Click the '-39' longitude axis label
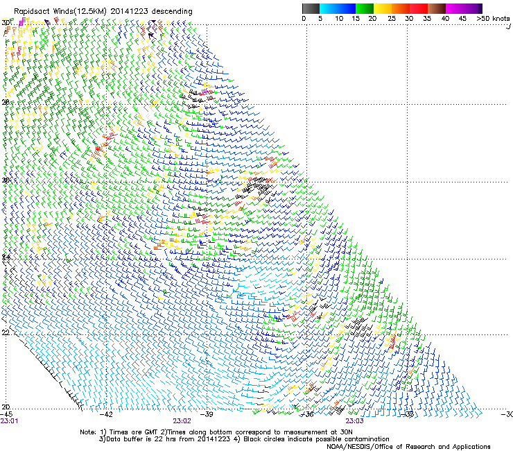 [x=207, y=414]
